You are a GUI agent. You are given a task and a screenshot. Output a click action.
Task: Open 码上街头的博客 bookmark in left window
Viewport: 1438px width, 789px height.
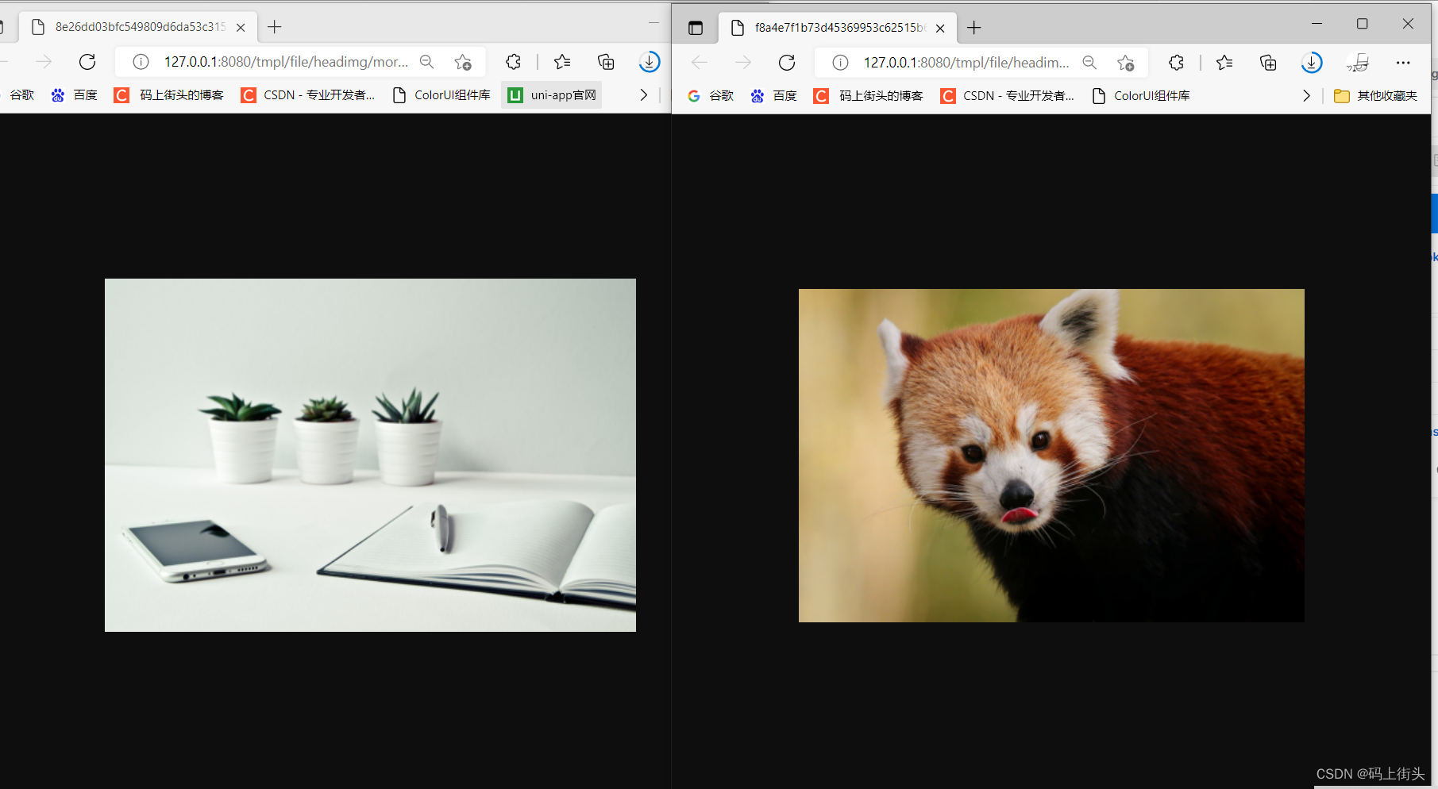pos(169,95)
